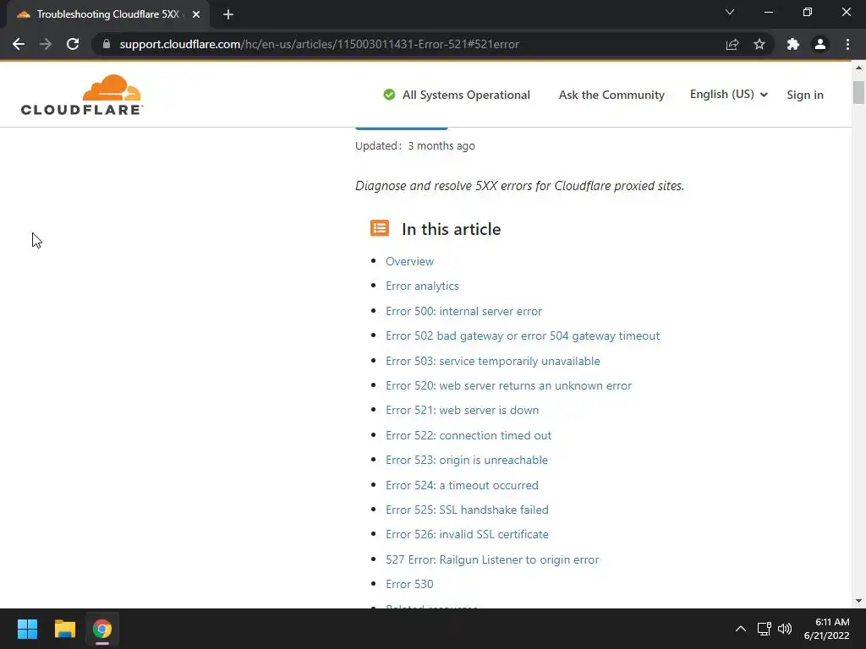Bookmark this page with the star icon
Screen dimensions: 866x649
tap(759, 44)
